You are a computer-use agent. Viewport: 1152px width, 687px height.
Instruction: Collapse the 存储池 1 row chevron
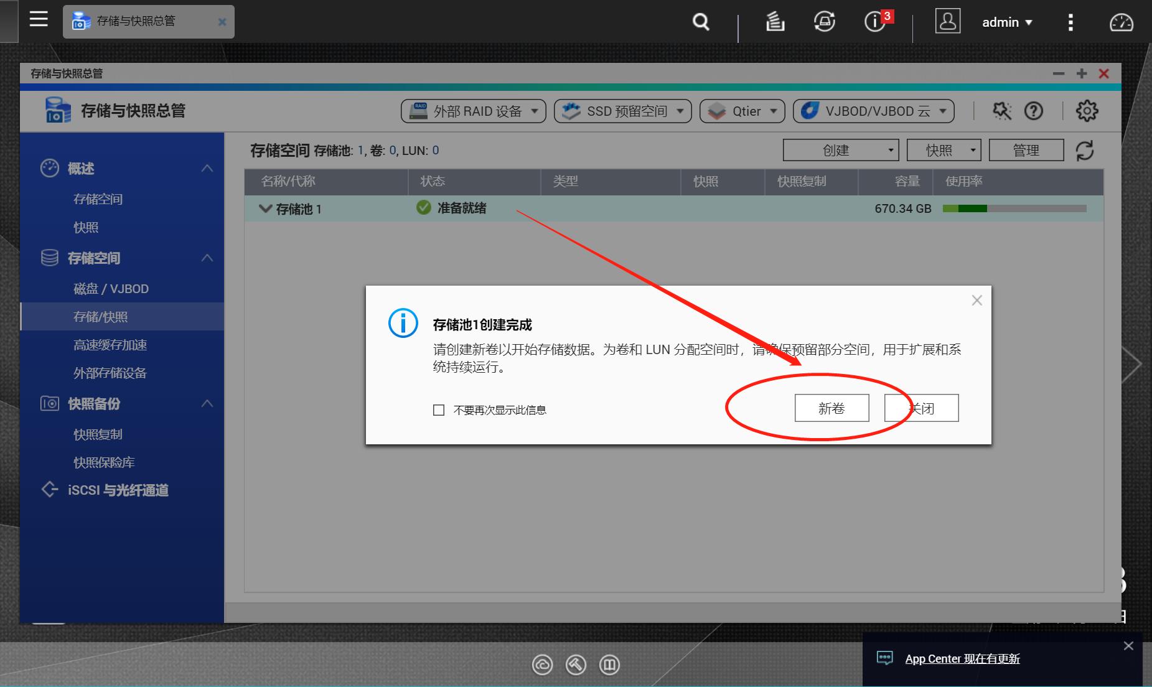click(265, 208)
